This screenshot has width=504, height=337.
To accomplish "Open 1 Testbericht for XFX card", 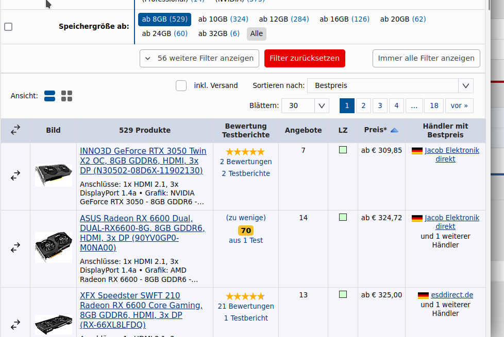I will point(246,318).
